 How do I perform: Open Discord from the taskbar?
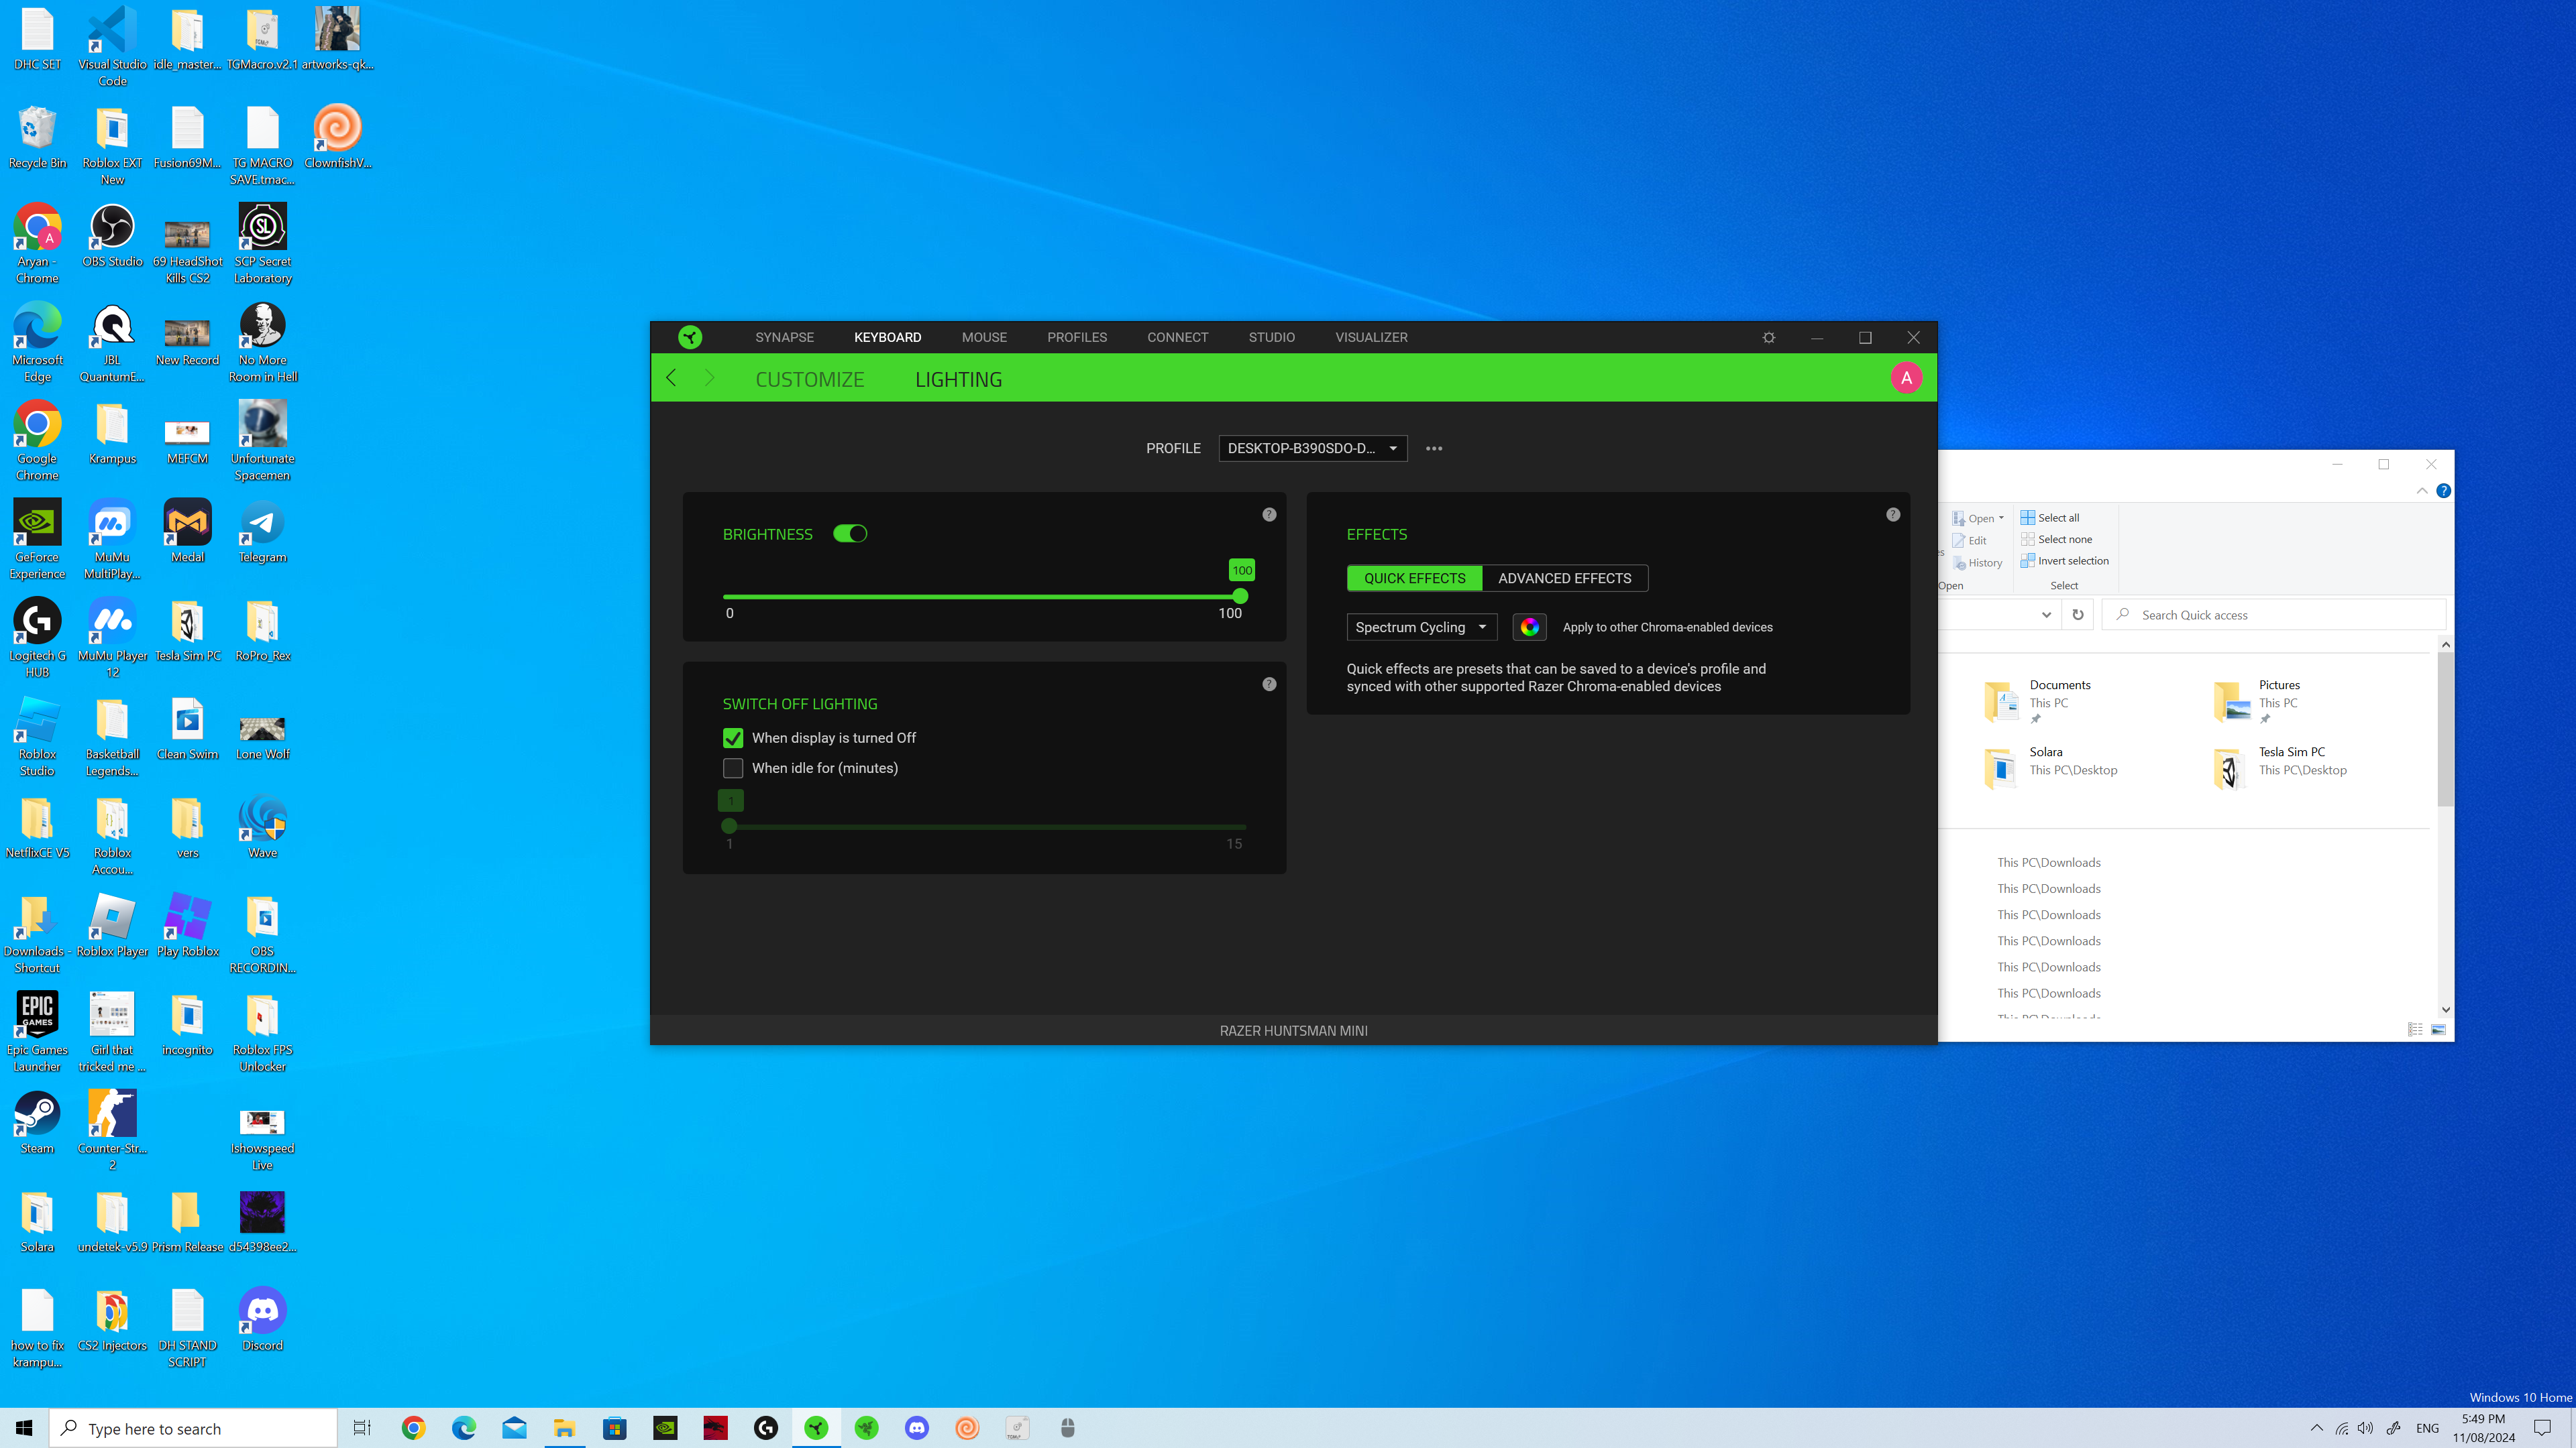[x=916, y=1428]
